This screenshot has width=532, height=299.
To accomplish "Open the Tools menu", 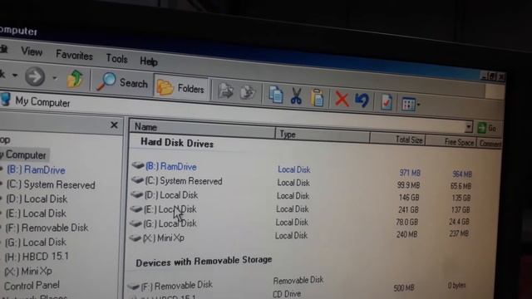I will 116,58.
